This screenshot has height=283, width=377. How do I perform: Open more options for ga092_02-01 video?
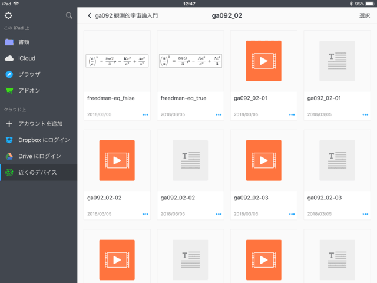[x=292, y=114]
